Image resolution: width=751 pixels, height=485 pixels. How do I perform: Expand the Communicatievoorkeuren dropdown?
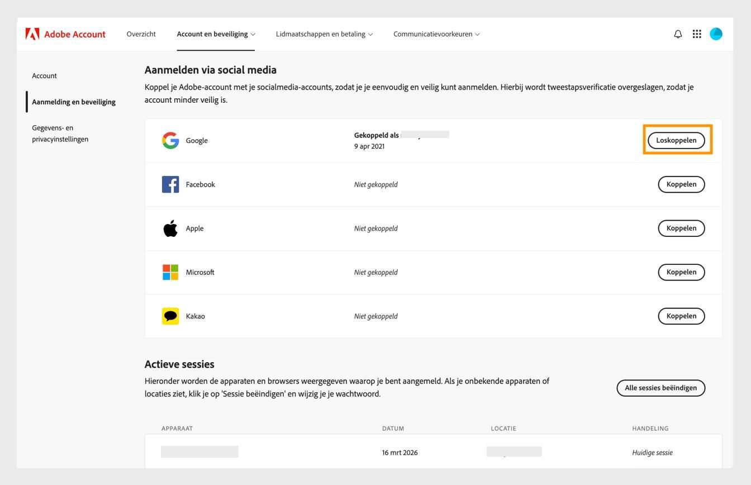tap(436, 34)
